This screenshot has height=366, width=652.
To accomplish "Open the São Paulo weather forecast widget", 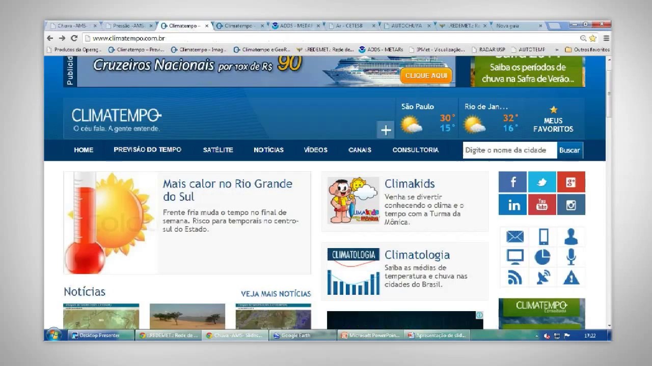I will point(427,119).
